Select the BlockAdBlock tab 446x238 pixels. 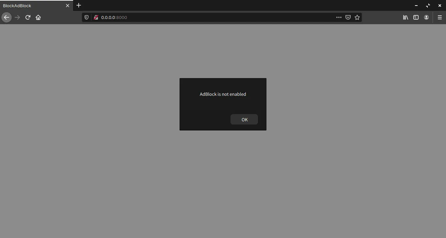click(37, 6)
